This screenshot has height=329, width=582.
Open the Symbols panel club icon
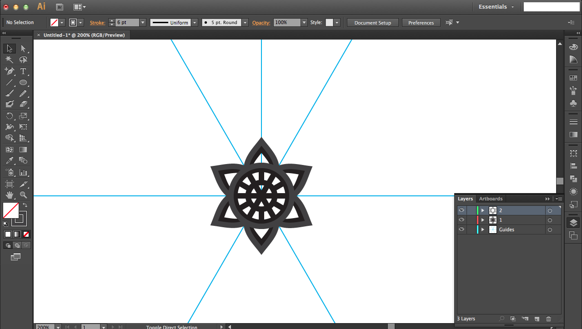573,103
